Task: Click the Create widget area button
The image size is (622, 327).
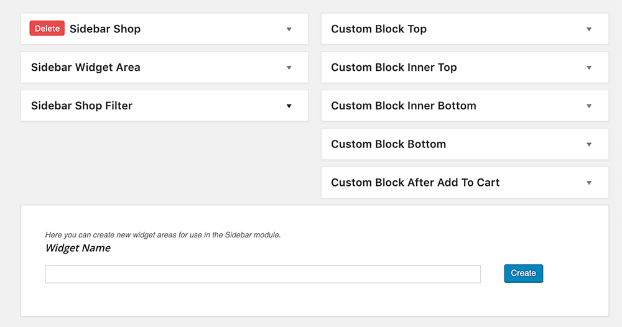Action: coord(523,274)
